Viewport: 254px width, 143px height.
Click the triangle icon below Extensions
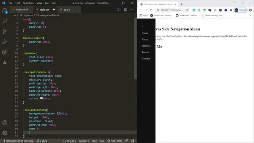click(5, 63)
